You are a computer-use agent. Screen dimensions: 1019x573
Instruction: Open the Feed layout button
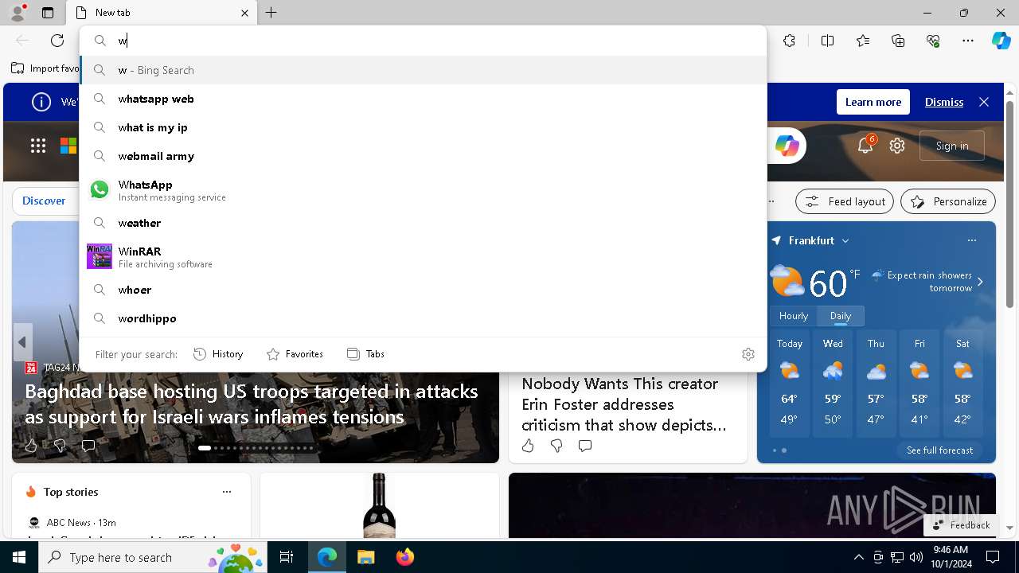[x=845, y=201]
